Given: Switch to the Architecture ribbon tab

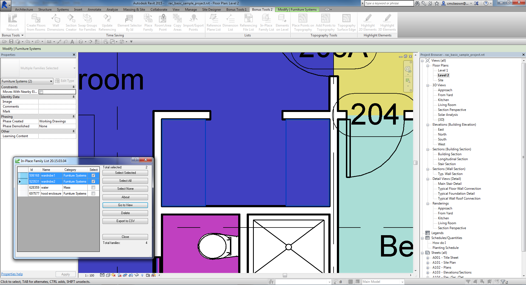Looking at the screenshot, I should click(24, 10).
